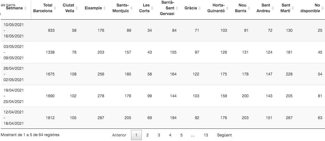Sort by Gràcia sort arrows
The height and width of the screenshot is (141, 325).
199,8
